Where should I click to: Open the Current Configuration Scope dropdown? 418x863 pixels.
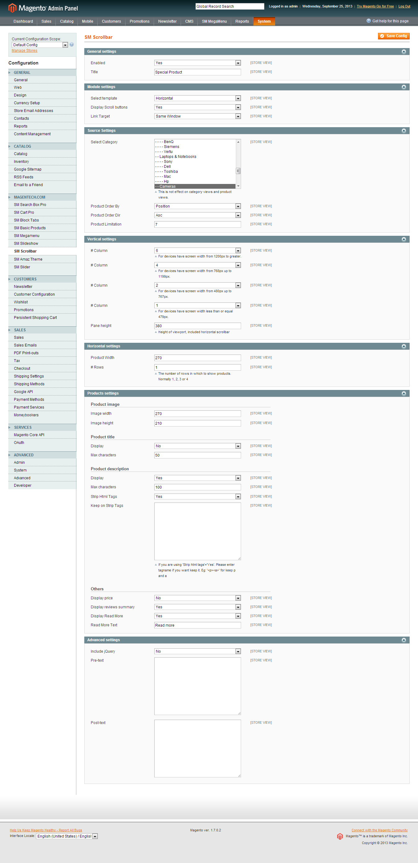click(40, 45)
